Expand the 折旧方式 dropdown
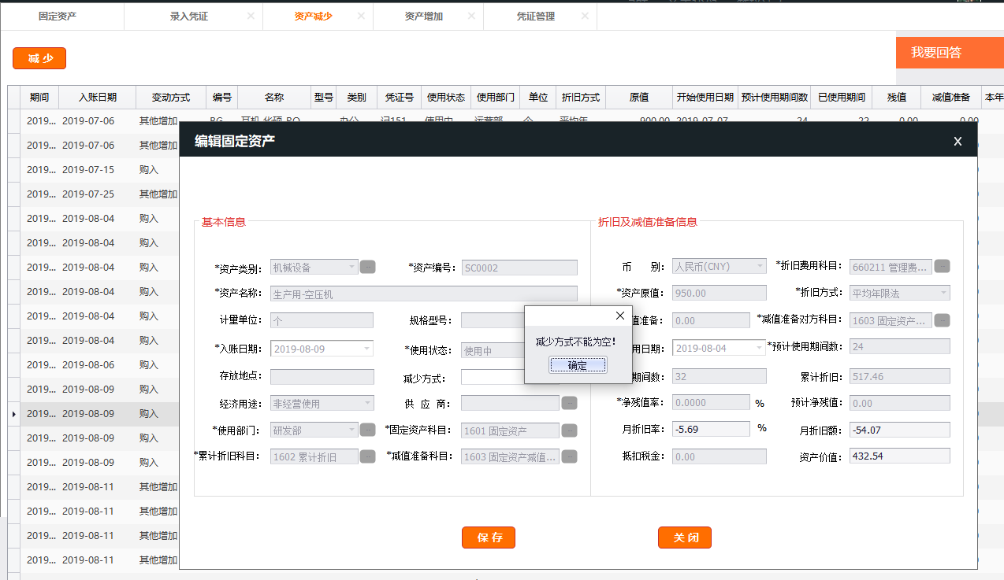Image resolution: width=1004 pixels, height=580 pixels. coord(943,294)
